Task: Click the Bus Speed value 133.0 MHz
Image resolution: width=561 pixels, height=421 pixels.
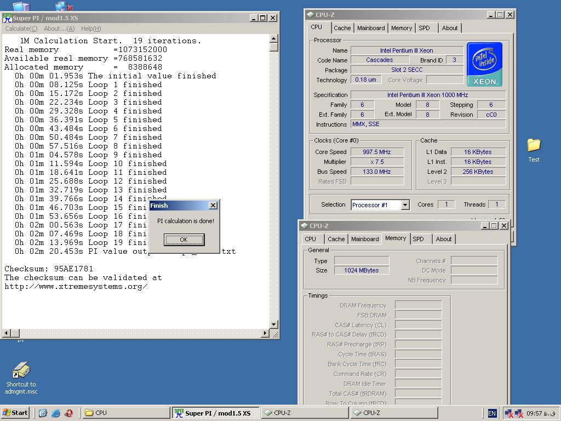Action: click(x=377, y=172)
